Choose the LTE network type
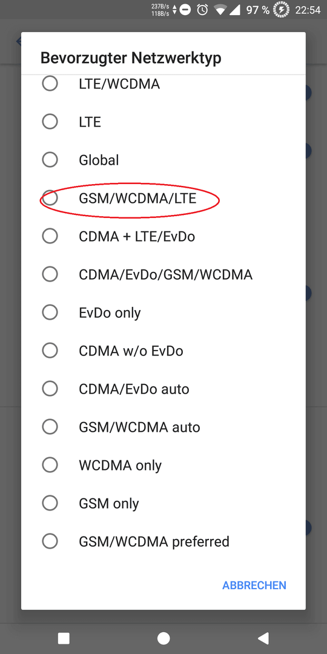Viewport: 327px width, 654px height. click(163, 122)
